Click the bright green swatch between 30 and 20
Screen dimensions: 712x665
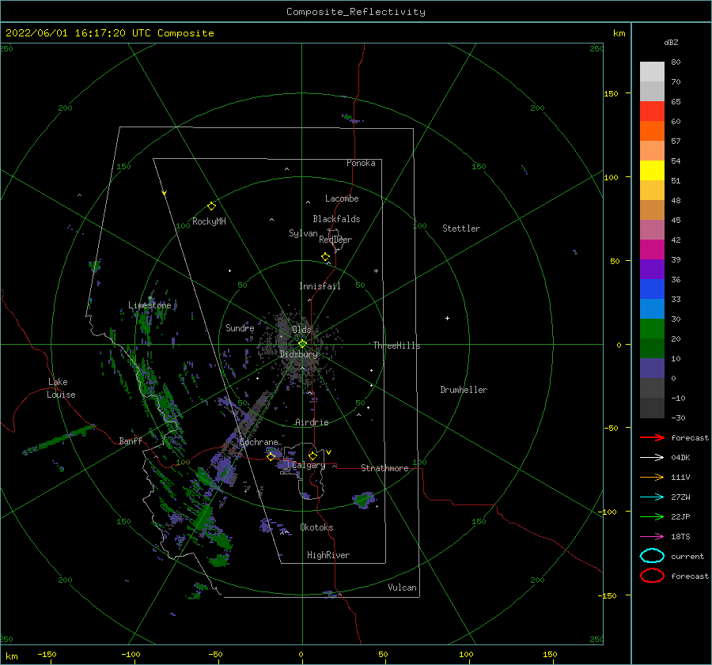[x=652, y=329]
